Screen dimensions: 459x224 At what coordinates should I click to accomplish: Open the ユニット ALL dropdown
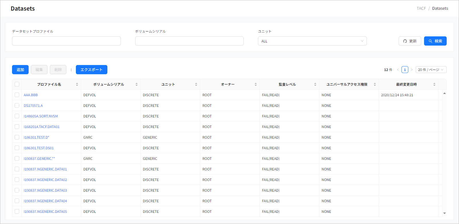click(312, 41)
